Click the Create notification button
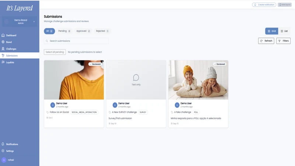The width and height of the screenshot is (295, 166). tap(264, 5)
